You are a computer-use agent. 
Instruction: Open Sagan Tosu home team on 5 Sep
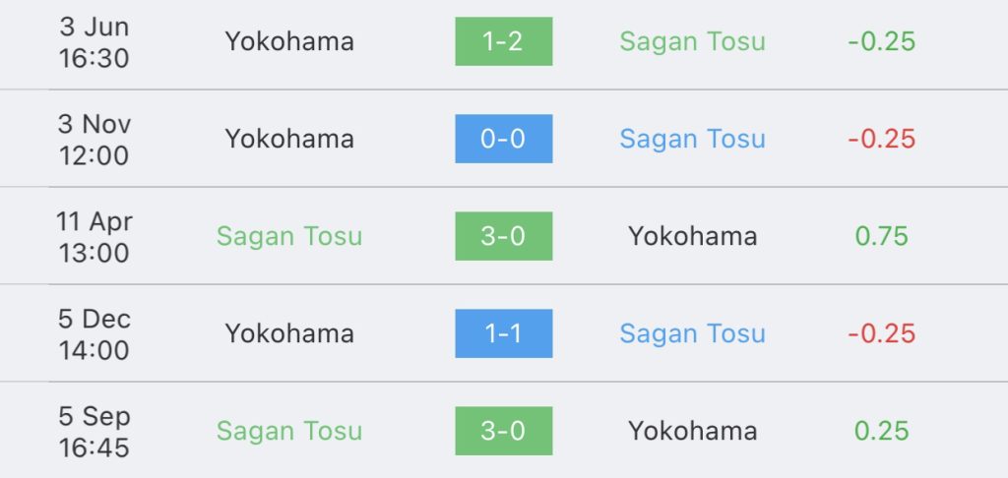[289, 431]
